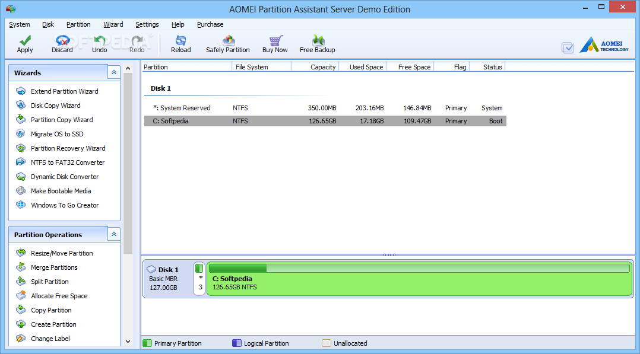Click the Apply checkmark icon
The height and width of the screenshot is (354, 640).
click(x=25, y=40)
